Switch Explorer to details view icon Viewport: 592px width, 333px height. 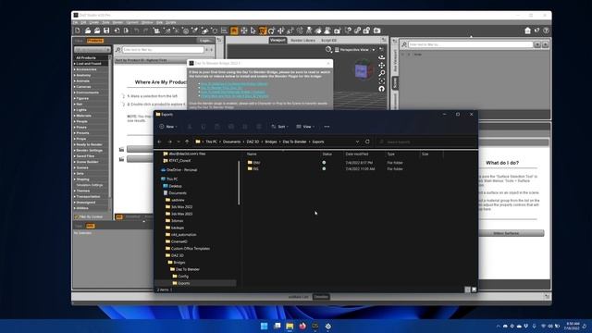pyautogui.click(x=467, y=290)
